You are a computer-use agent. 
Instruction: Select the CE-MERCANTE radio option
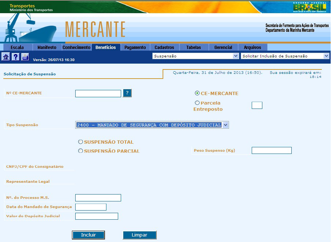pyautogui.click(x=197, y=93)
